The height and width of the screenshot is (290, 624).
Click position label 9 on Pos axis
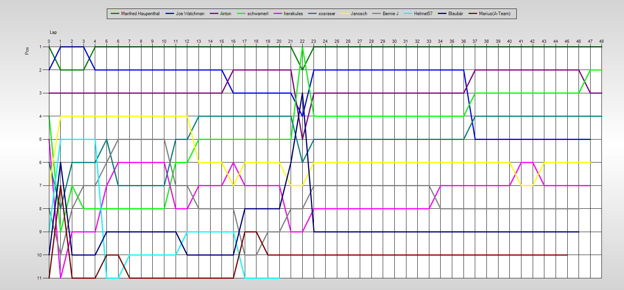tap(40, 232)
